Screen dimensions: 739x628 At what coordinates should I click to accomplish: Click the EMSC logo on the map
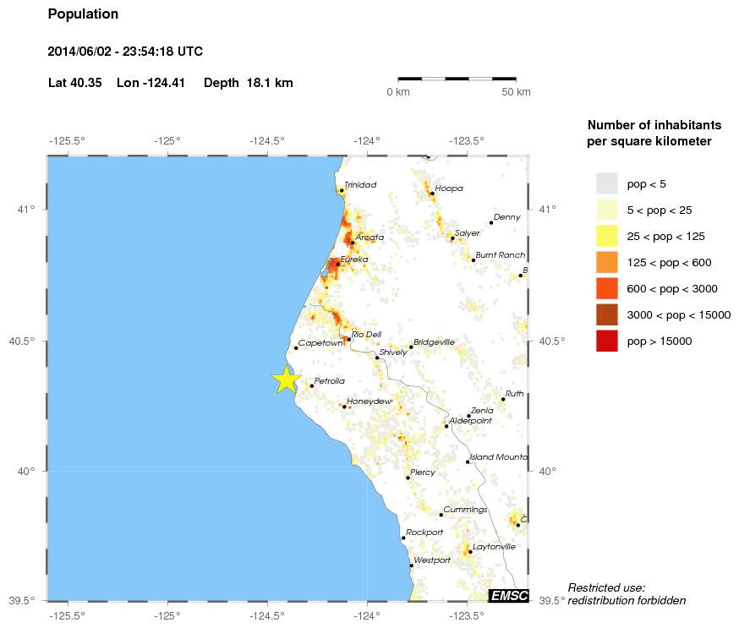[509, 596]
